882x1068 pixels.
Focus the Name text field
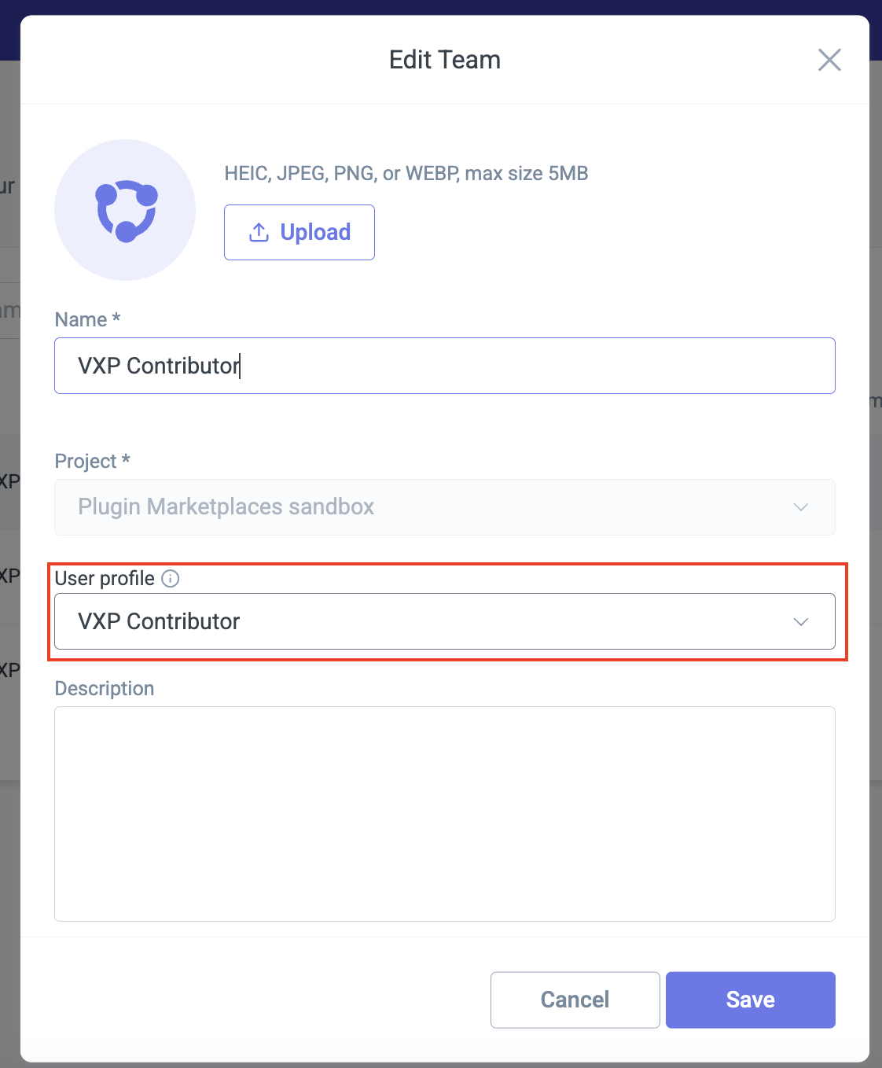(x=444, y=366)
